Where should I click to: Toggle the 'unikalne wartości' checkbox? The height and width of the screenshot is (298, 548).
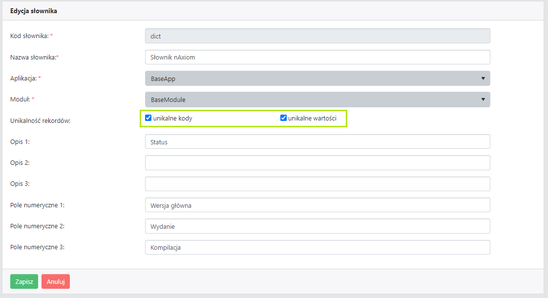[283, 118]
